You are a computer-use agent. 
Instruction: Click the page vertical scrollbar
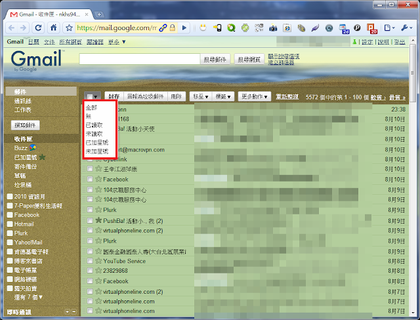click(413, 73)
